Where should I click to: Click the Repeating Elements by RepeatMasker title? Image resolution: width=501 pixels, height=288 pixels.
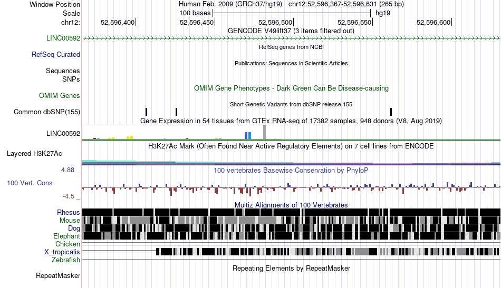click(291, 269)
